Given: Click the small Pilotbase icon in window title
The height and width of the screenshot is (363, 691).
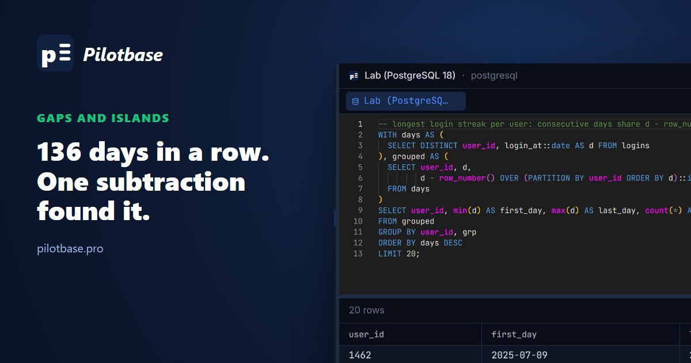Looking at the screenshot, I should tap(354, 75).
